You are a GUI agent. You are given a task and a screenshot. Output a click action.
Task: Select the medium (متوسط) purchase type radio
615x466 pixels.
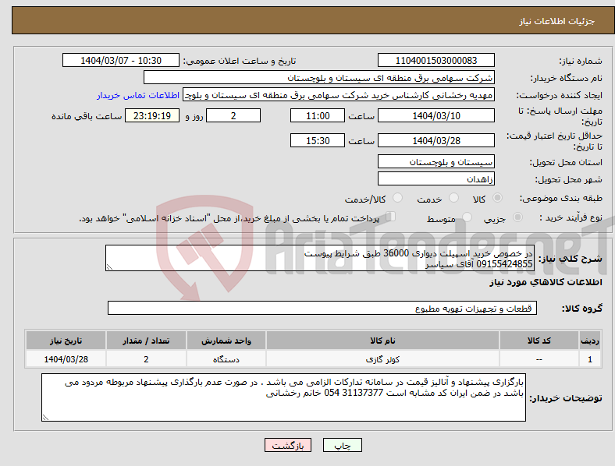[467, 217]
